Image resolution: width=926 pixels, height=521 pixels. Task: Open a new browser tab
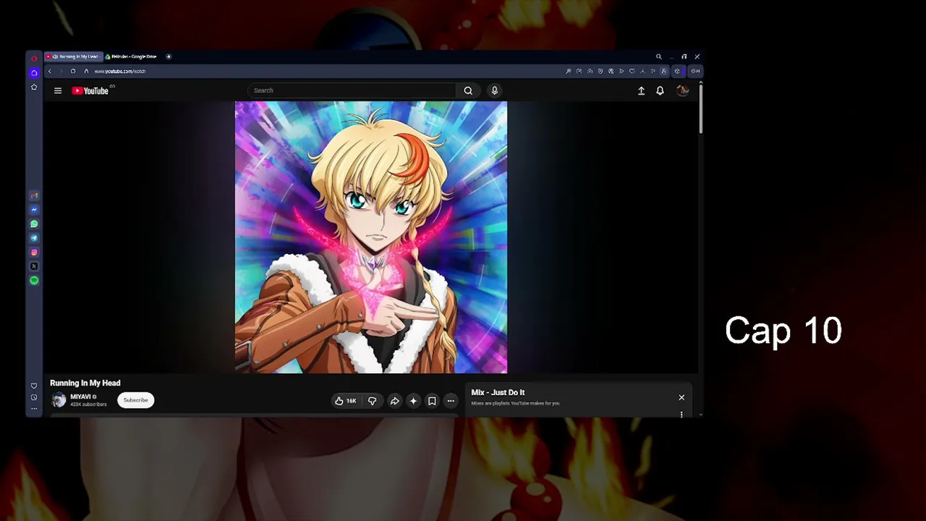coord(169,56)
